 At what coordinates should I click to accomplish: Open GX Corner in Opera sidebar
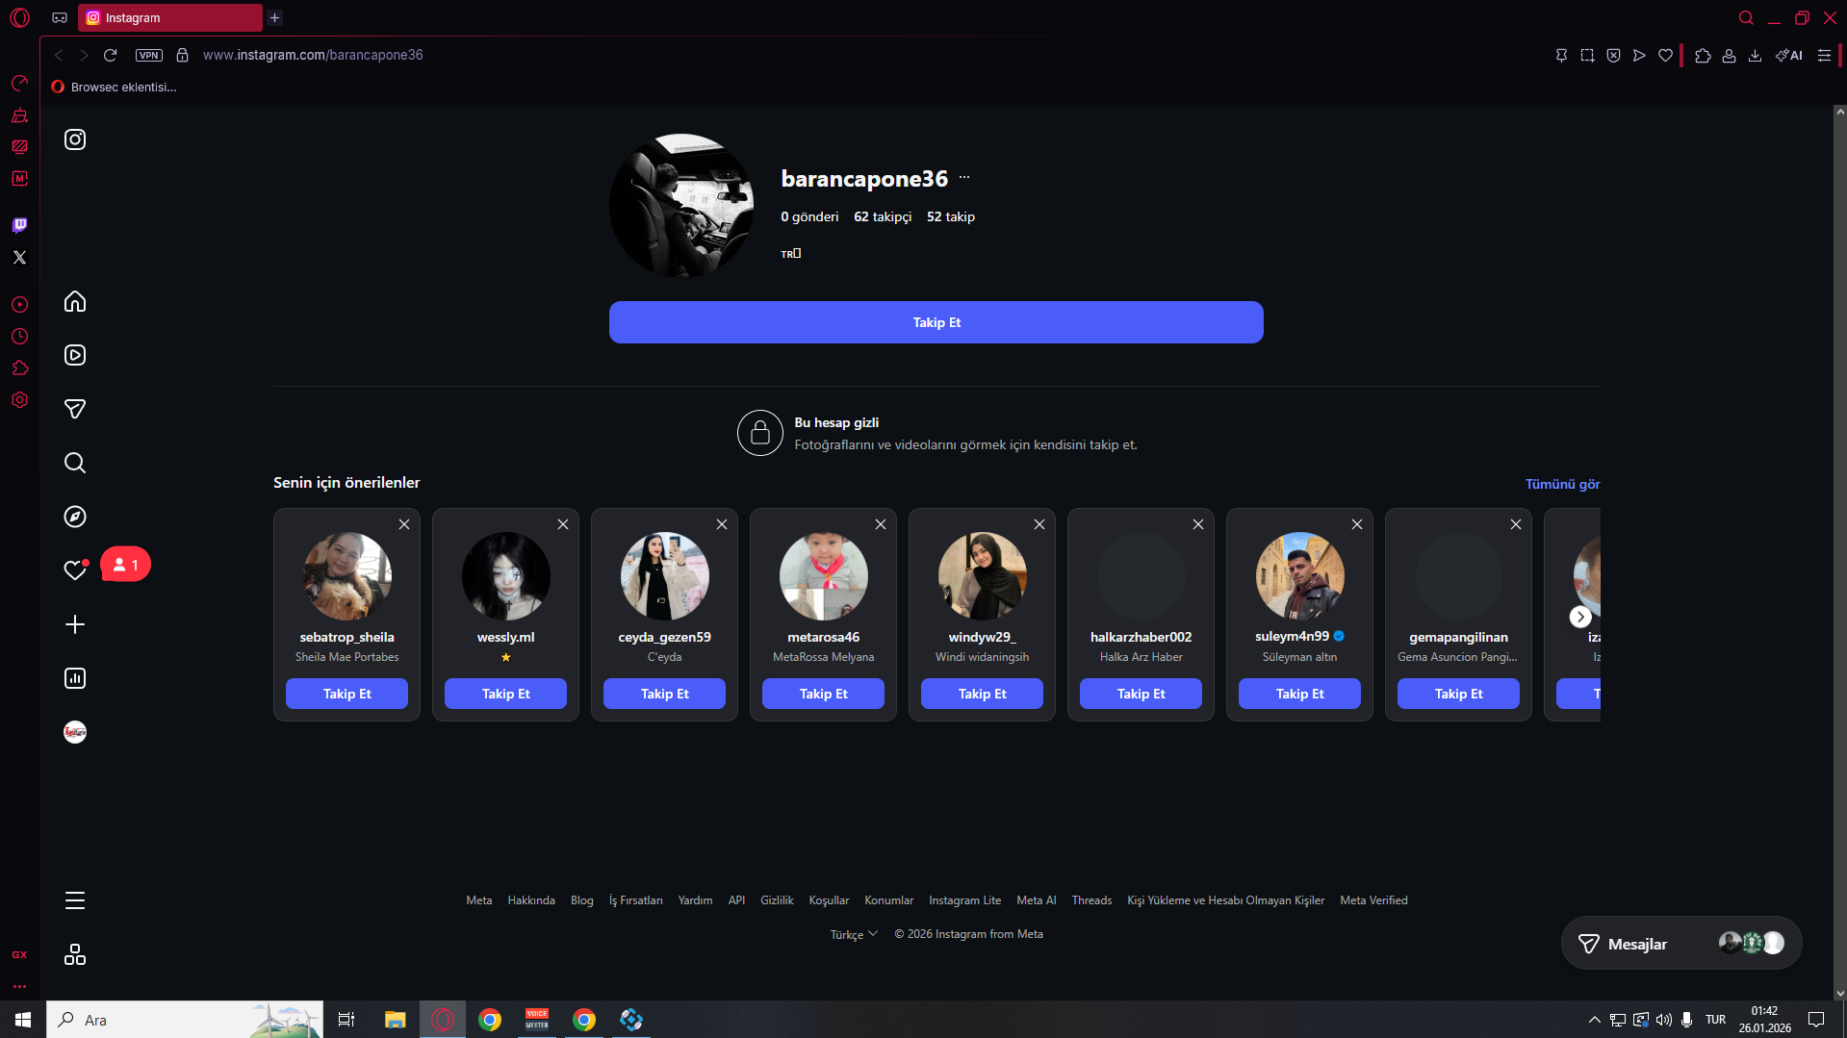tap(19, 955)
